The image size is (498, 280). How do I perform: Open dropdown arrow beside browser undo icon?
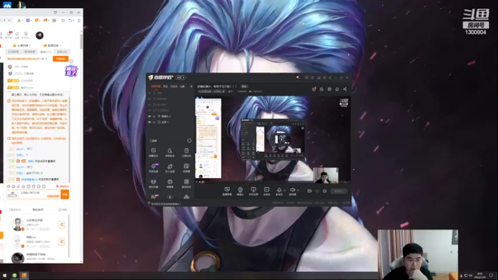pos(73,21)
